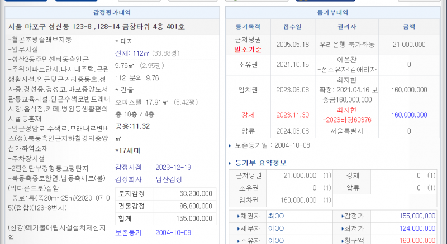Click the 감정가 value 155,000,000
Image resolution: width=447 pixels, height=244 pixels.
pos(417,216)
